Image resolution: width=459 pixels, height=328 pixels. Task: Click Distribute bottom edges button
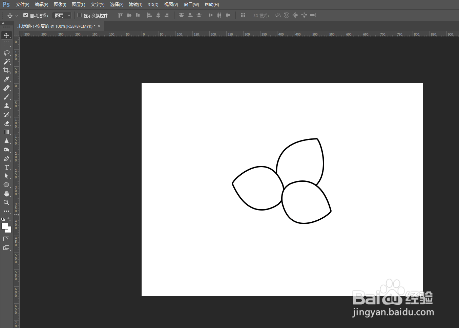pos(199,15)
